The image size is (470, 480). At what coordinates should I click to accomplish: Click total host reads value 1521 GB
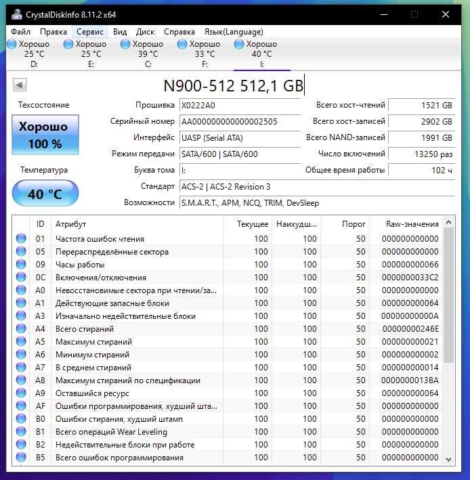pos(422,106)
